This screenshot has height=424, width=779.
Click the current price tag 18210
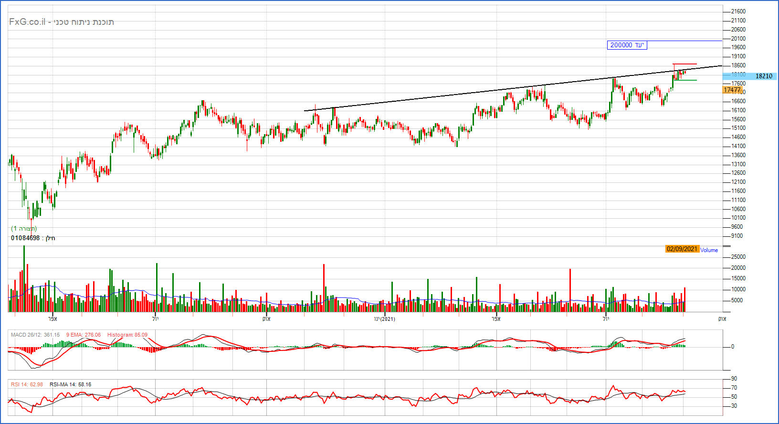[763, 76]
